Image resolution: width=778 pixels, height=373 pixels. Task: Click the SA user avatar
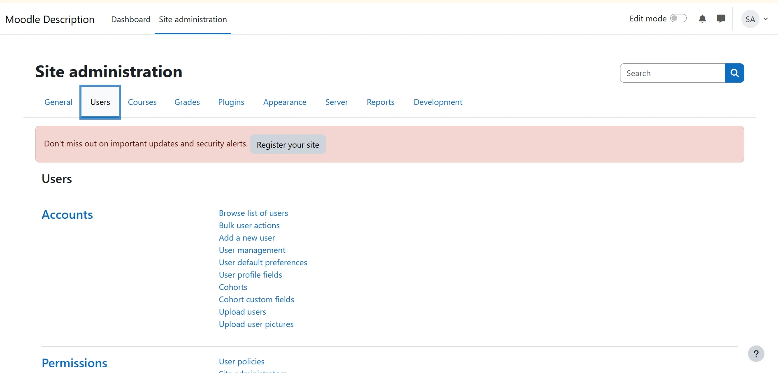(750, 19)
